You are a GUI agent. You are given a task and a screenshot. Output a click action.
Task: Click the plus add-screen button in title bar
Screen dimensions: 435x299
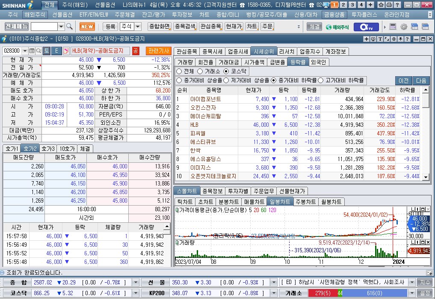[x=370, y=5]
